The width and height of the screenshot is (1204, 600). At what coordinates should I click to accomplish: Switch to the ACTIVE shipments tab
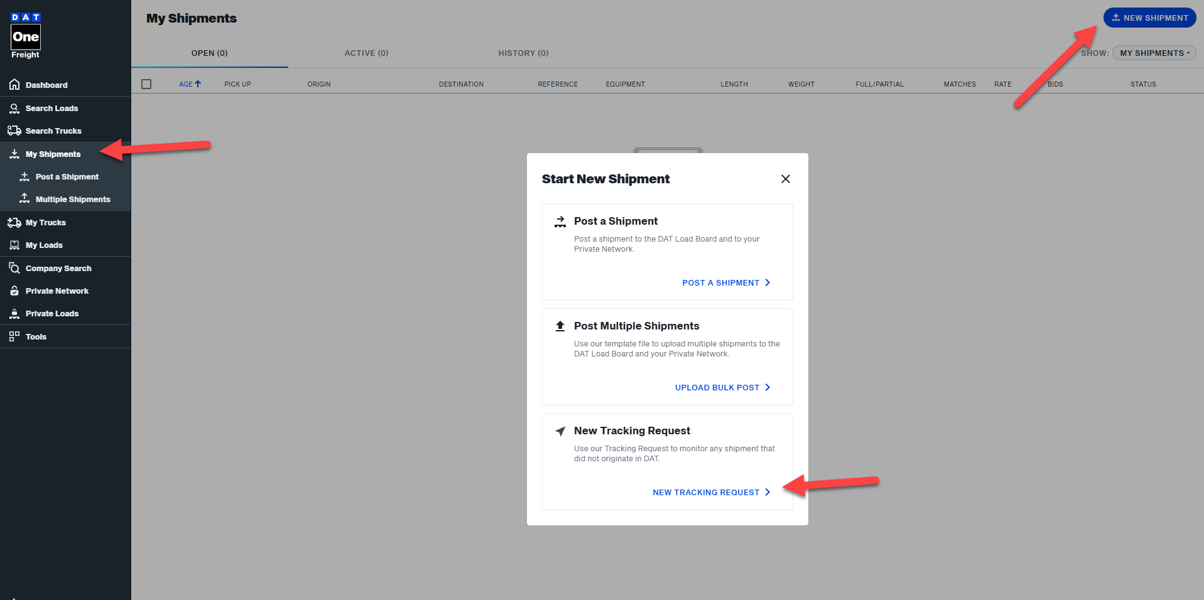tap(366, 53)
